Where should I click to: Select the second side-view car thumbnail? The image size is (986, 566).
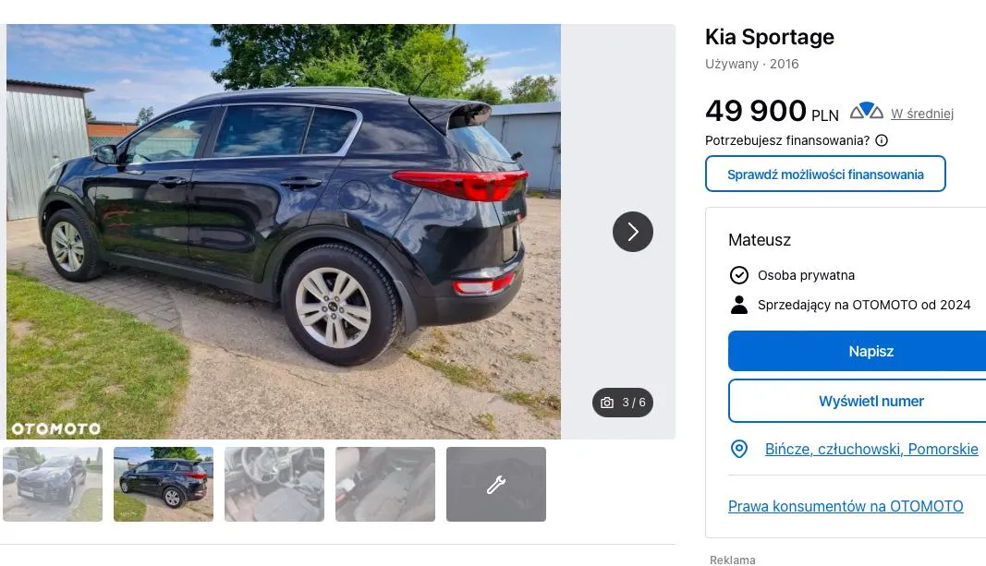click(164, 485)
